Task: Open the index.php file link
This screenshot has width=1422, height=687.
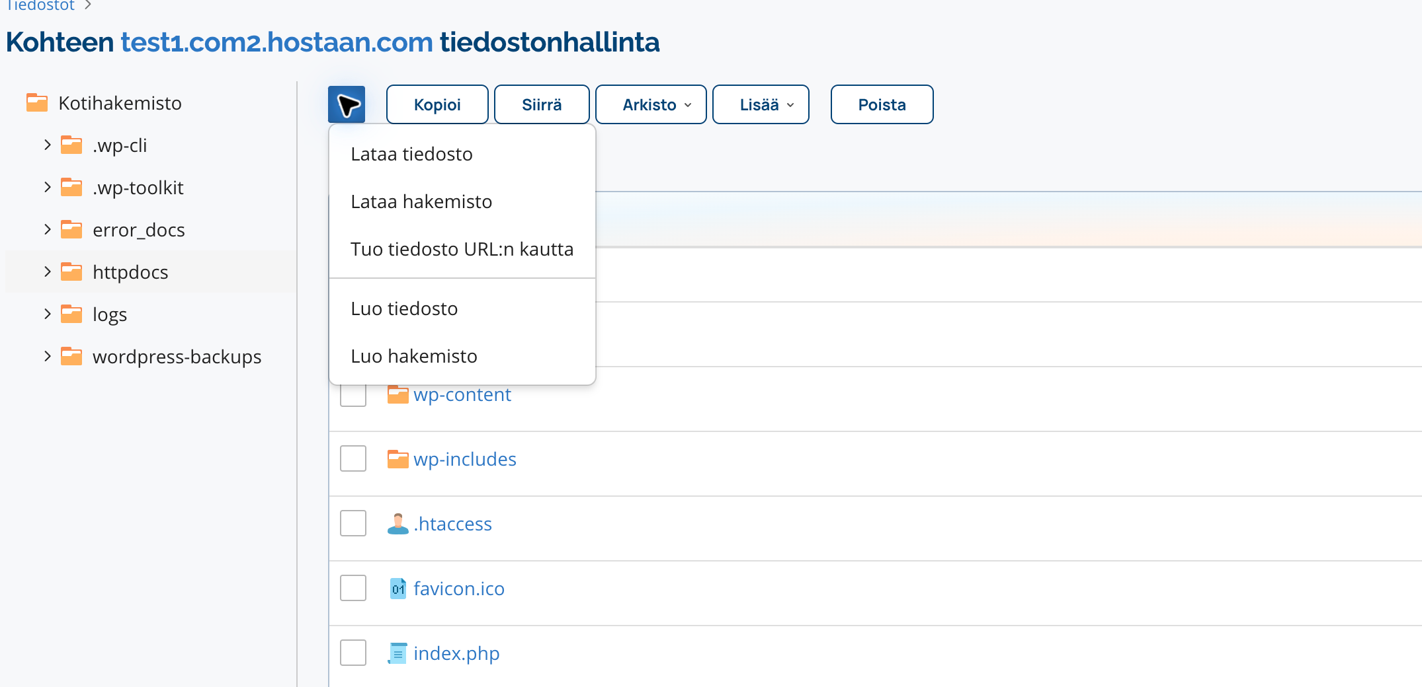Action: [456, 653]
